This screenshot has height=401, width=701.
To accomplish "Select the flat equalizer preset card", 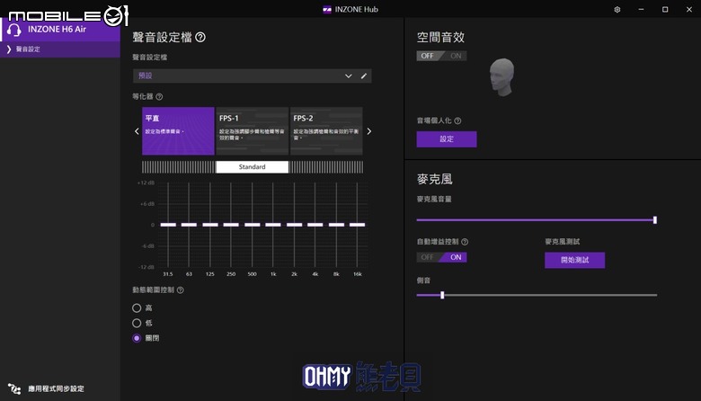I will tap(178, 131).
